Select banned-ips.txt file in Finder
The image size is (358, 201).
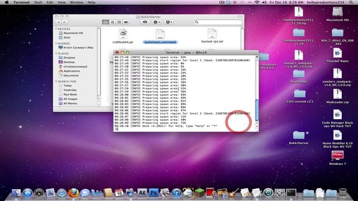tap(212, 36)
